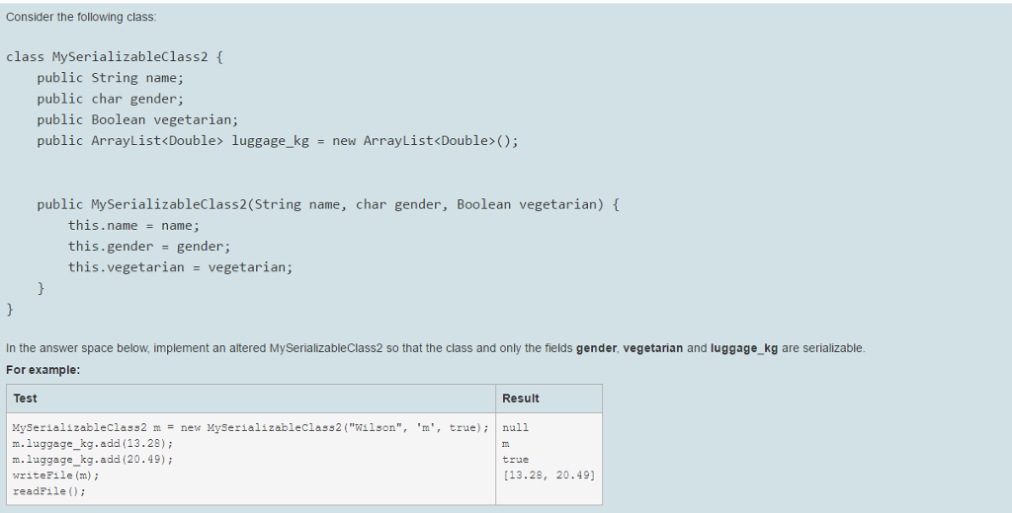Click the bold word 'luggage_kg' in the instructions

pos(744,348)
